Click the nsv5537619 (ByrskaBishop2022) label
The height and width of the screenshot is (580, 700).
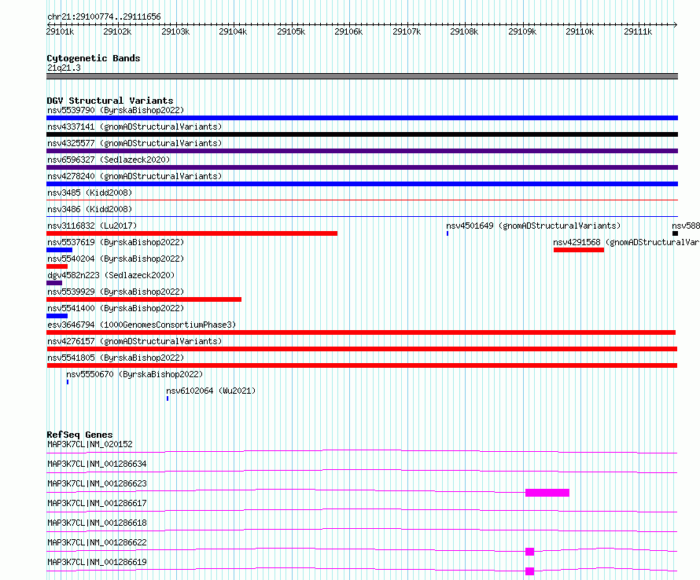[116, 242]
